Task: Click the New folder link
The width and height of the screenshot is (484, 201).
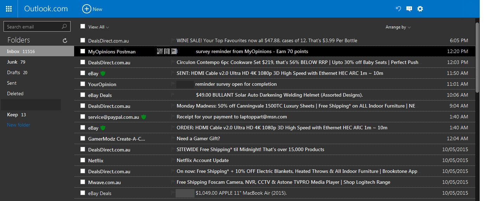Action: coord(19,125)
